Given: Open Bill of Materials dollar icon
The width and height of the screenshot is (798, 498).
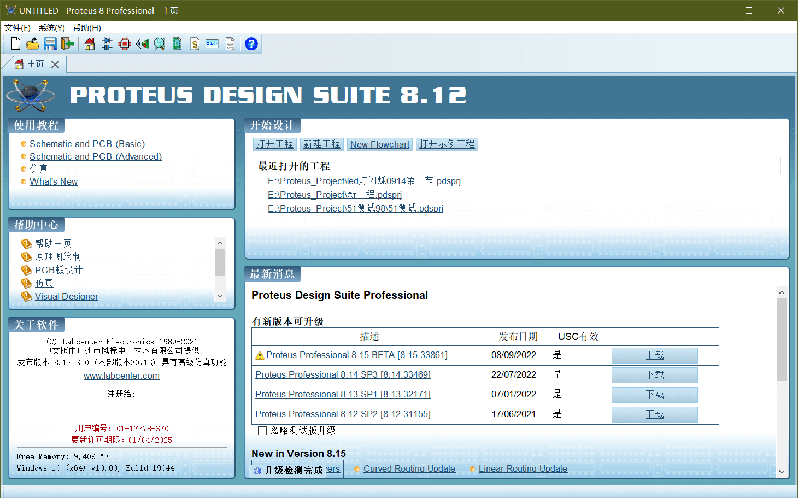Looking at the screenshot, I should click(195, 44).
